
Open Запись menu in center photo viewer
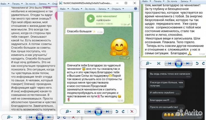tap(102, 9)
